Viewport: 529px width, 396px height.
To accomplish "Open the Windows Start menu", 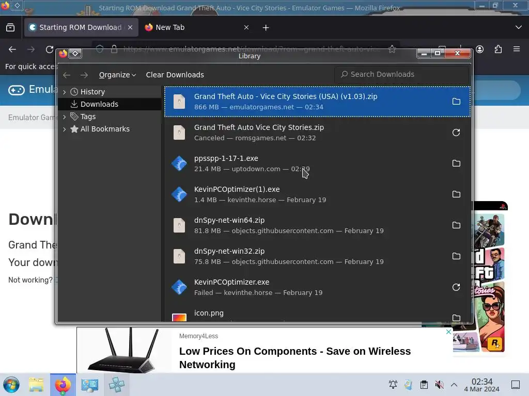I will [11, 385].
